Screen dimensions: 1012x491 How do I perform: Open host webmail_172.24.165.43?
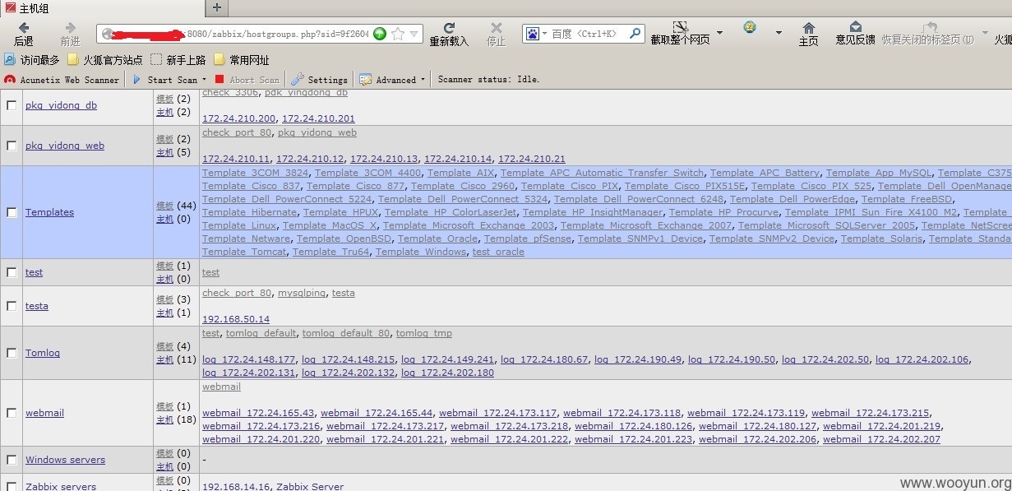[258, 413]
